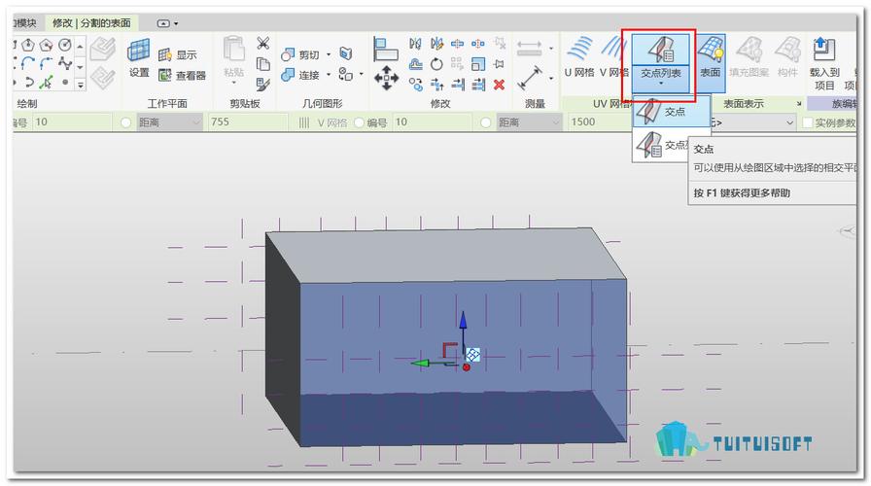Select the 距离 radio before 755 field
The width and height of the screenshot is (871, 486).
(126, 122)
